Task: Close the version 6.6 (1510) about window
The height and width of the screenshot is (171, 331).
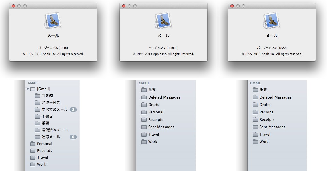Action: pos(13,6)
